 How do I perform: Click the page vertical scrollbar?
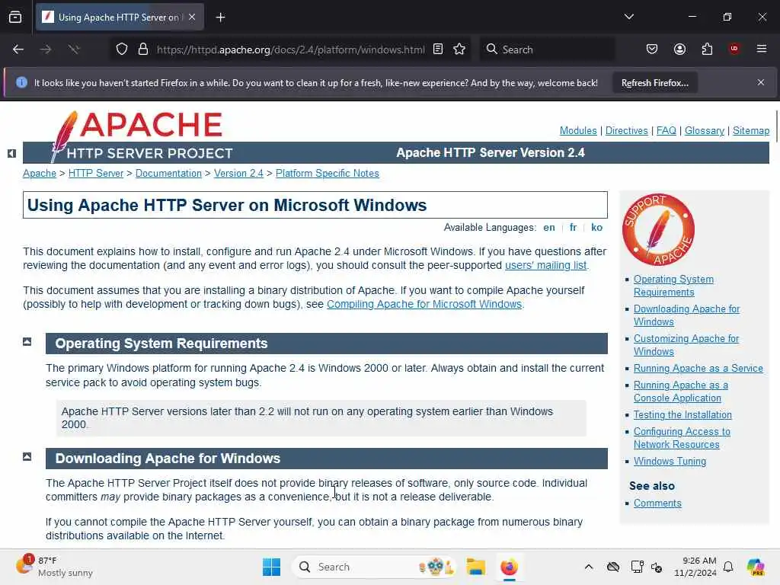pos(776,127)
